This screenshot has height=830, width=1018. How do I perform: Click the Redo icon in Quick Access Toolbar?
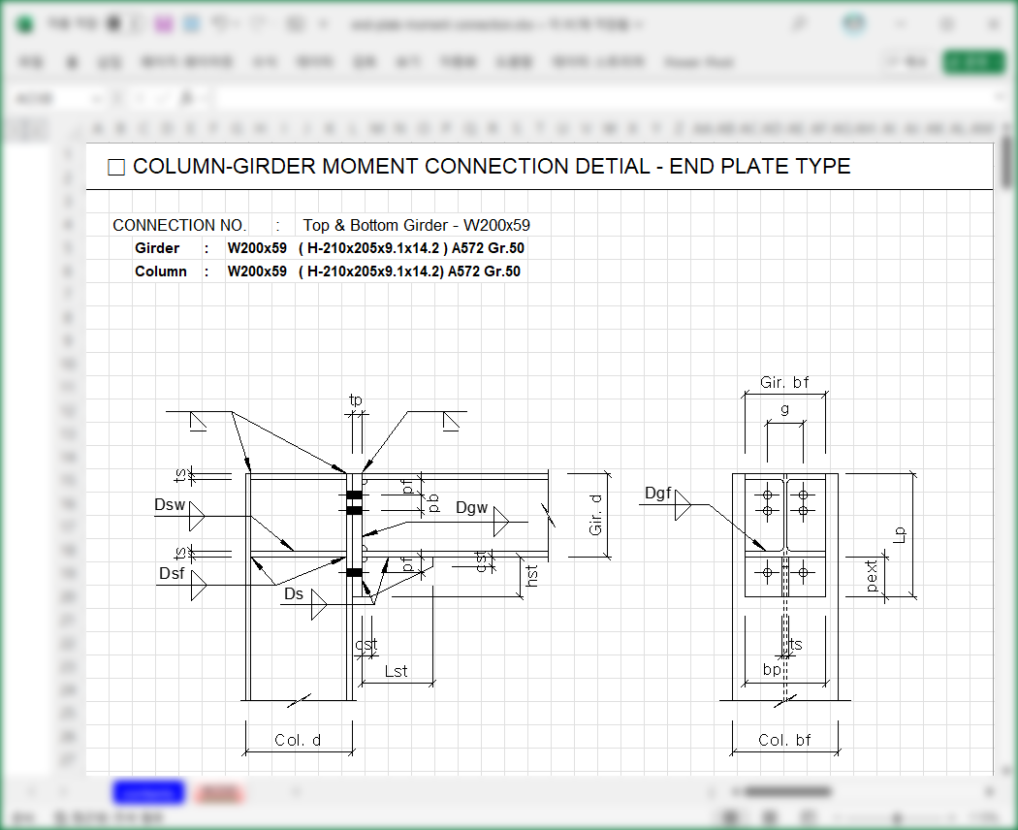tap(256, 23)
